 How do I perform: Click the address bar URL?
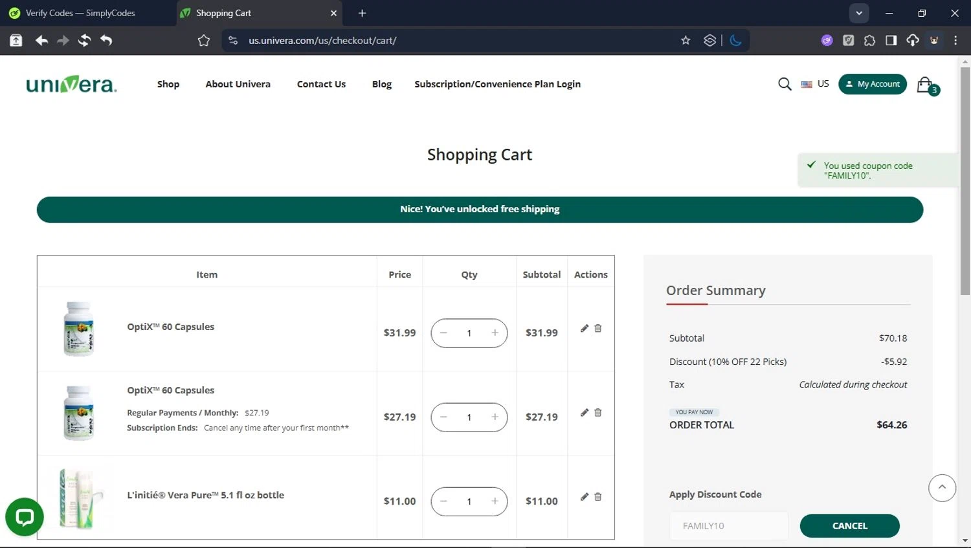pyautogui.click(x=322, y=40)
